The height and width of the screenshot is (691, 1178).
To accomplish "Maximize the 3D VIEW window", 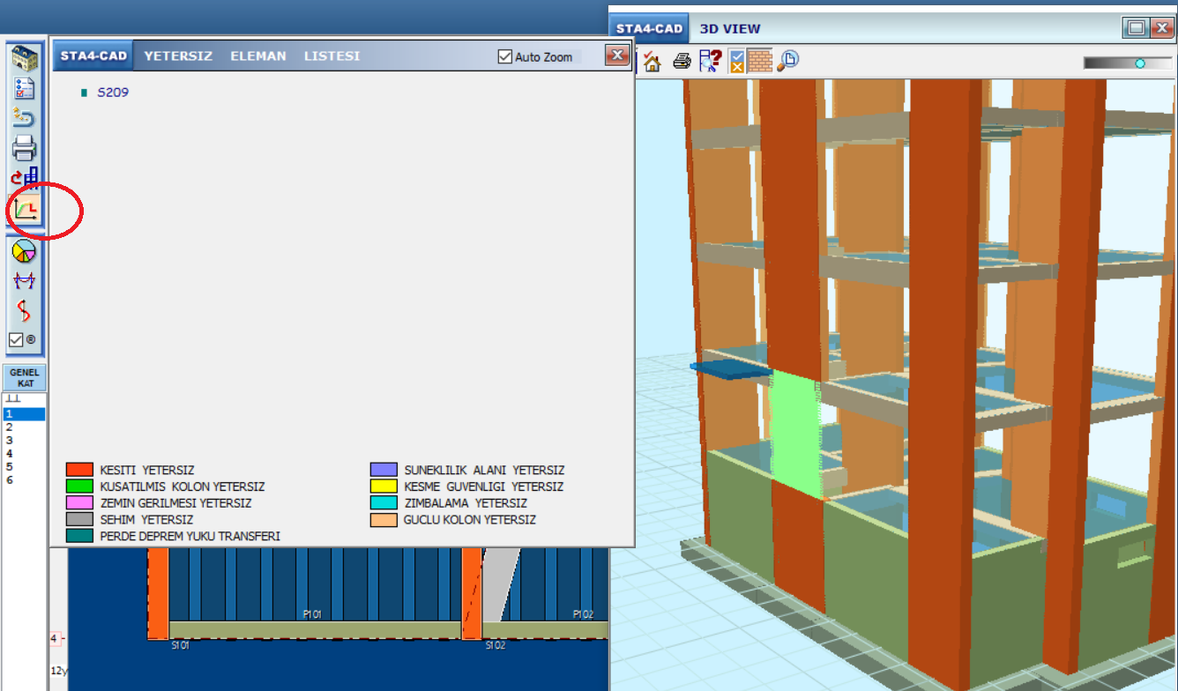I will pos(1136,28).
